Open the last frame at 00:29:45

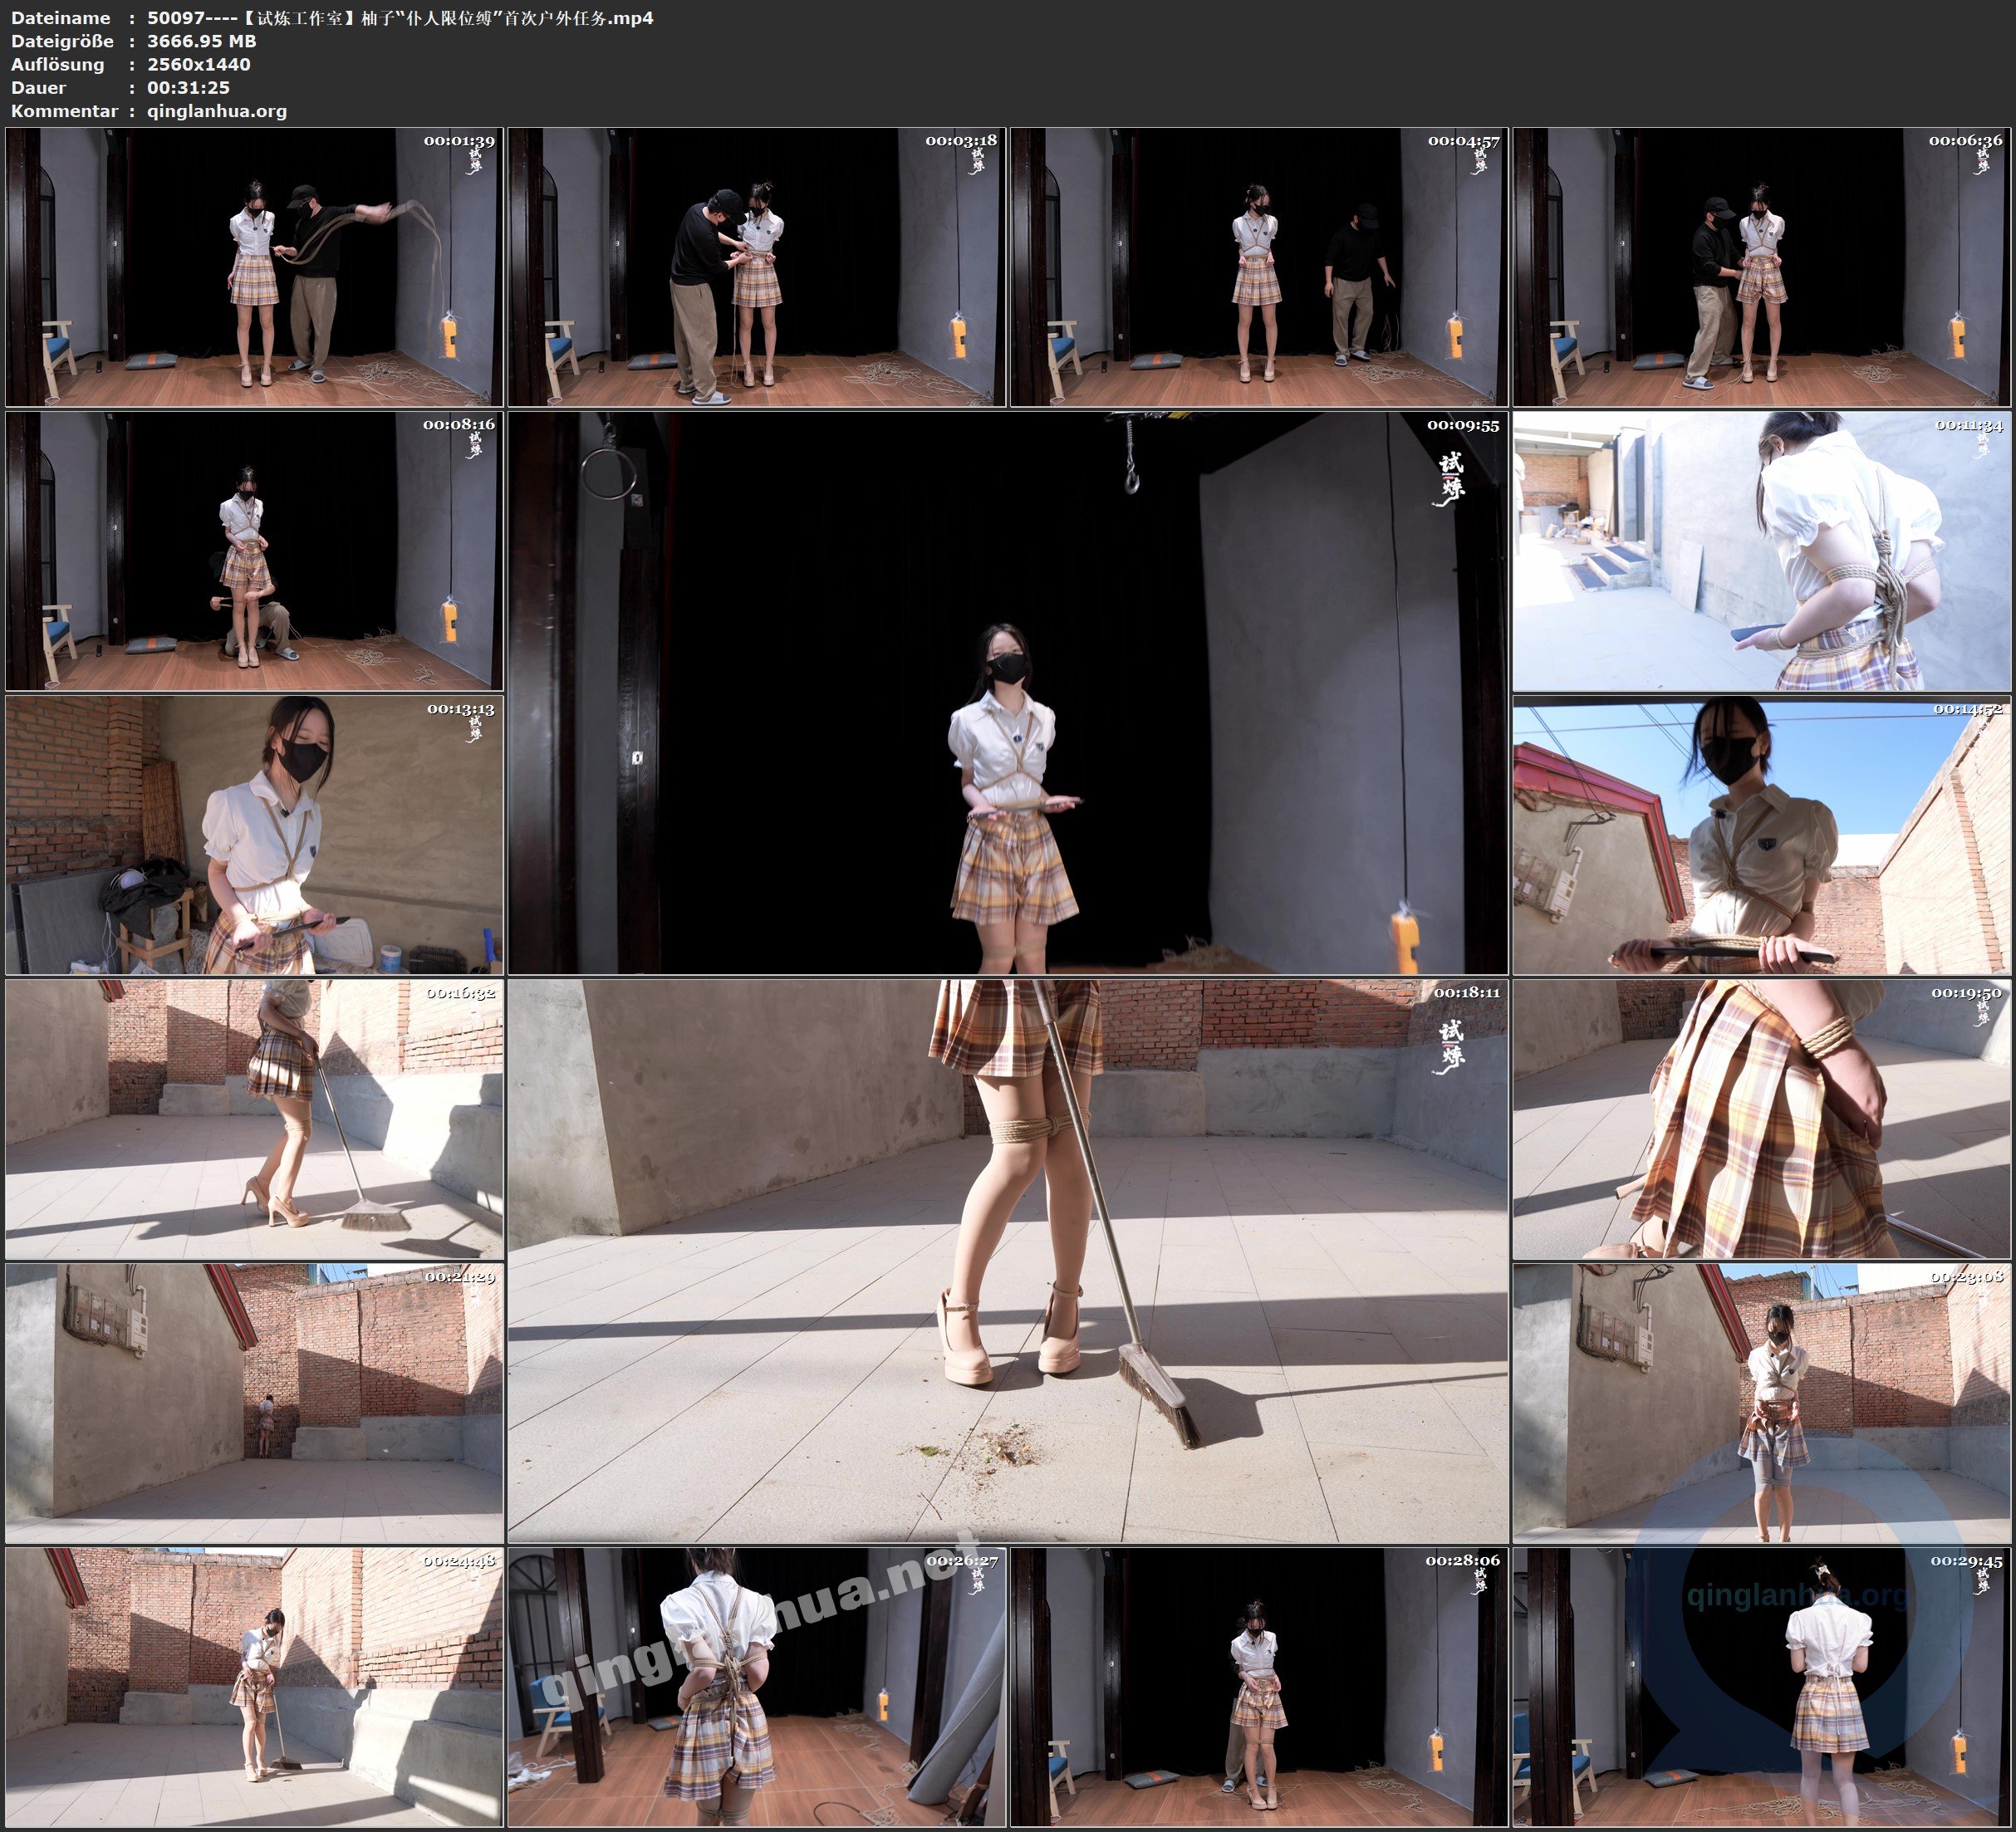pos(1762,1687)
